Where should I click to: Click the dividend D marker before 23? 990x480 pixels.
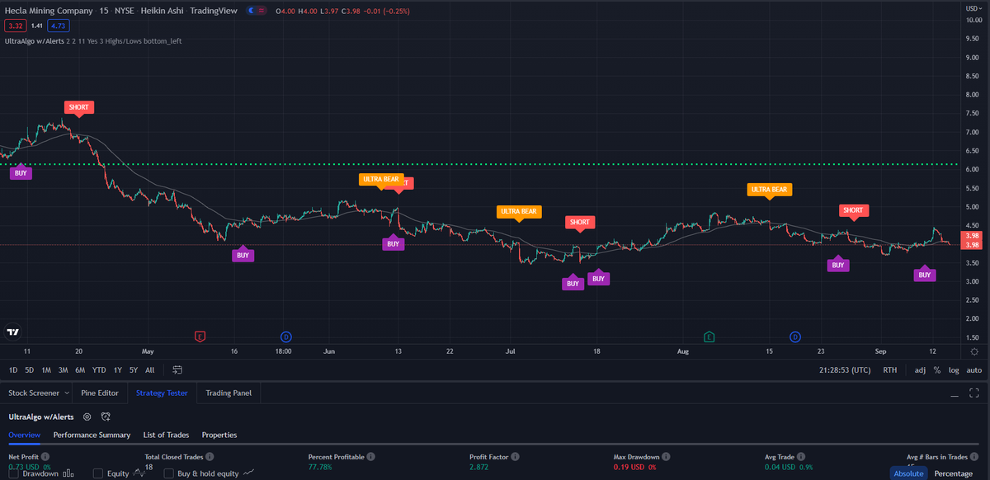(795, 336)
